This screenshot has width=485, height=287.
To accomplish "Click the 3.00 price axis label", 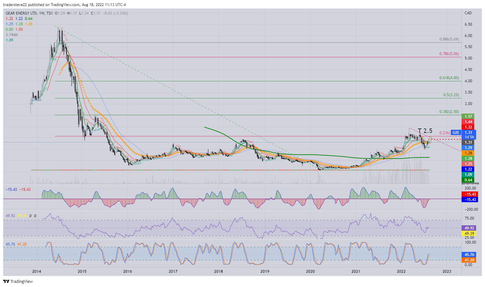I will coord(468,104).
